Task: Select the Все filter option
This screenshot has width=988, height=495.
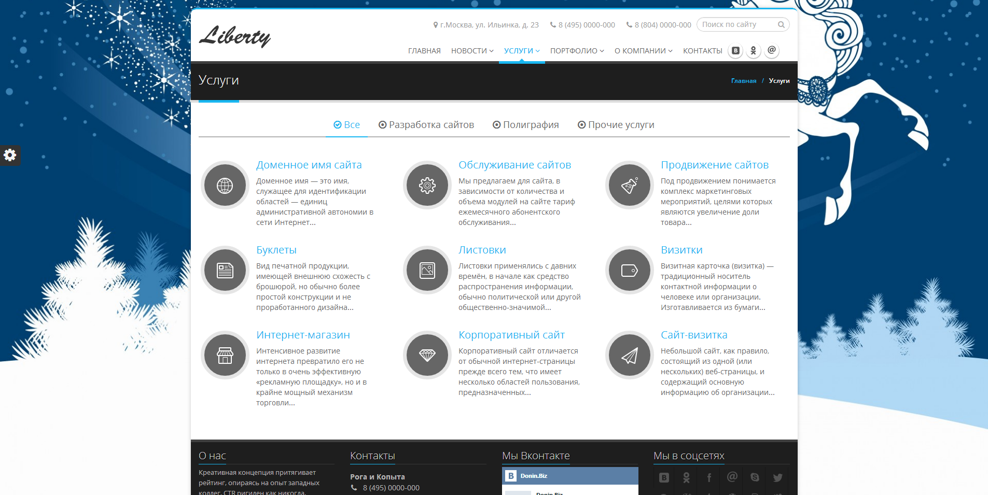Action: coord(346,125)
